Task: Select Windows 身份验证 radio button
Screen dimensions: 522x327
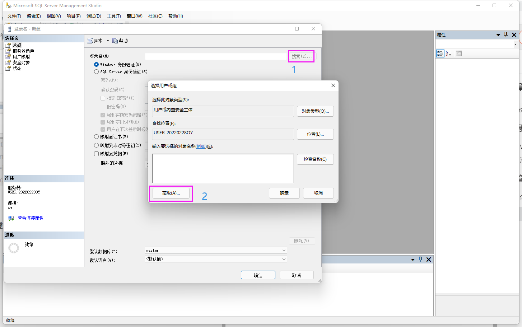Action: (96, 65)
